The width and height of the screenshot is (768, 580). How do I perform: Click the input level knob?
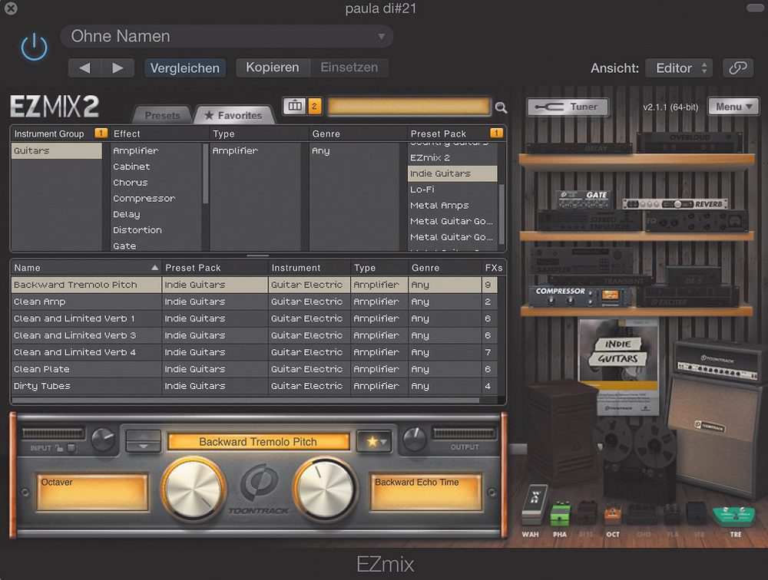click(103, 439)
